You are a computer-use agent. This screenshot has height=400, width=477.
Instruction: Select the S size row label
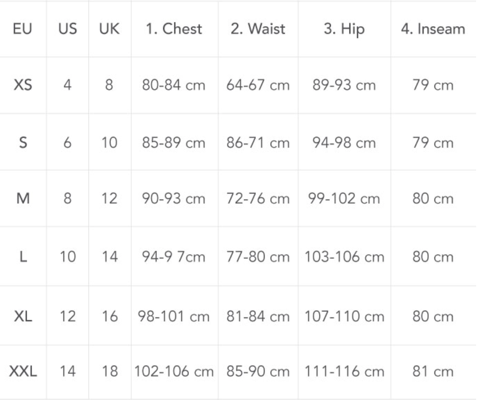click(x=22, y=143)
